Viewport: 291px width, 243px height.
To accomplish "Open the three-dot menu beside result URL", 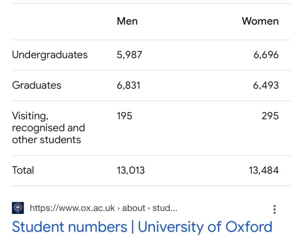I will (x=274, y=209).
